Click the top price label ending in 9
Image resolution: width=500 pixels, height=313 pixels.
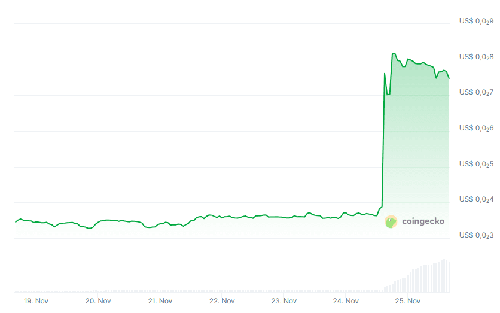coord(476,21)
